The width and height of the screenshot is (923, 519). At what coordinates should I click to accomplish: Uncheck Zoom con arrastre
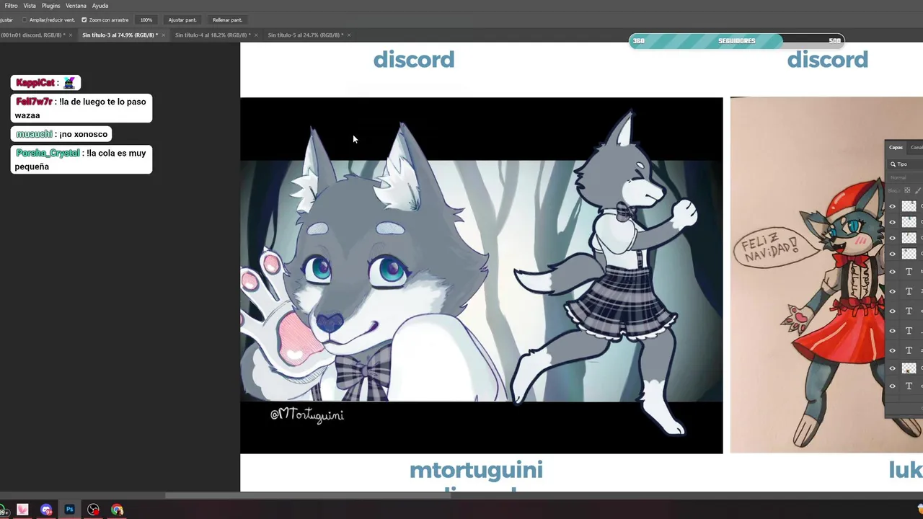coord(84,20)
